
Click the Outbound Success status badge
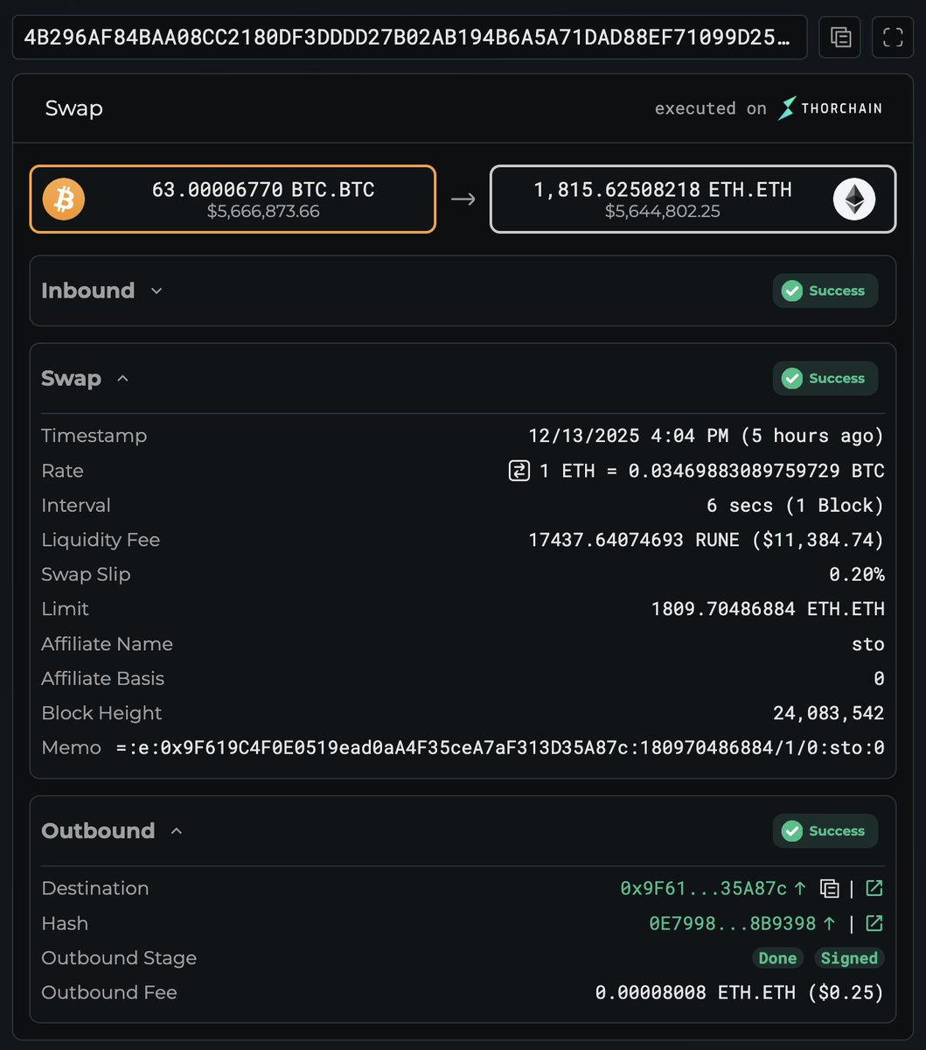tap(825, 830)
